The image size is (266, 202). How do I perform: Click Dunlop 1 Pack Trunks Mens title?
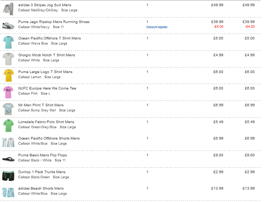(42, 172)
